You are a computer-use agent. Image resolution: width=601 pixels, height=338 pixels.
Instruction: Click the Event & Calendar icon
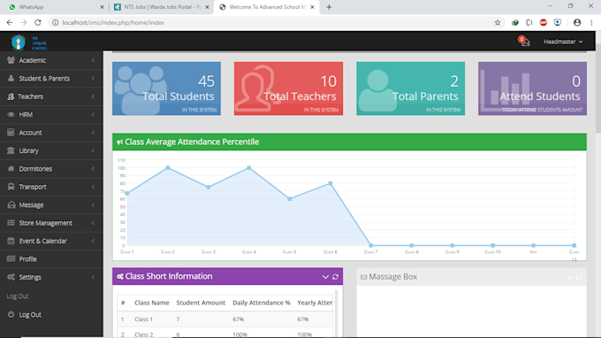(11, 241)
